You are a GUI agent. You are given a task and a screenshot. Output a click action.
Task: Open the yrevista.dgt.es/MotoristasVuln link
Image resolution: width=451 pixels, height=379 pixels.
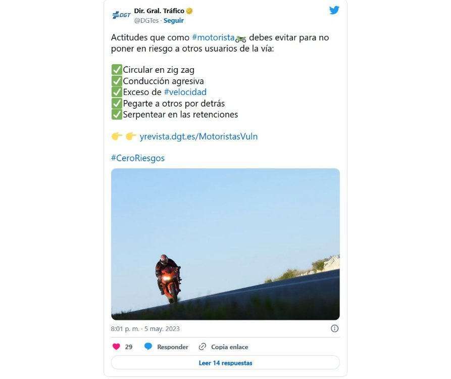point(198,136)
